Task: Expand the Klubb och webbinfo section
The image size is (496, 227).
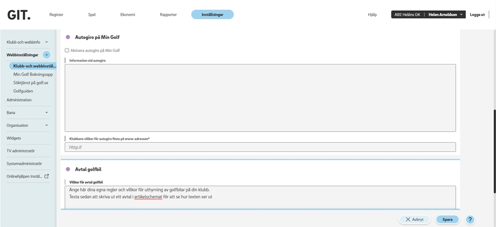Action: pyautogui.click(x=47, y=42)
